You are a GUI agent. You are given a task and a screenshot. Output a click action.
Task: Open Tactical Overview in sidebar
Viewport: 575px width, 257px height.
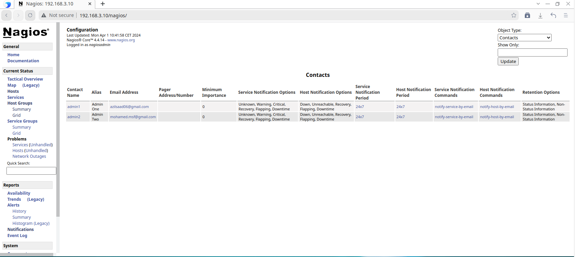click(25, 79)
